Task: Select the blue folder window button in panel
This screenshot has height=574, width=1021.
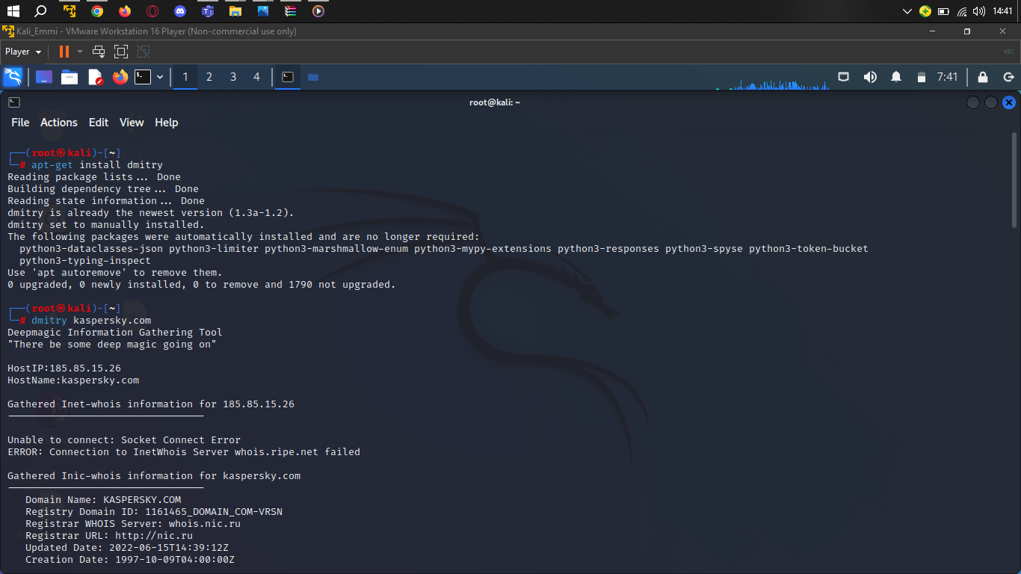Action: [x=313, y=77]
